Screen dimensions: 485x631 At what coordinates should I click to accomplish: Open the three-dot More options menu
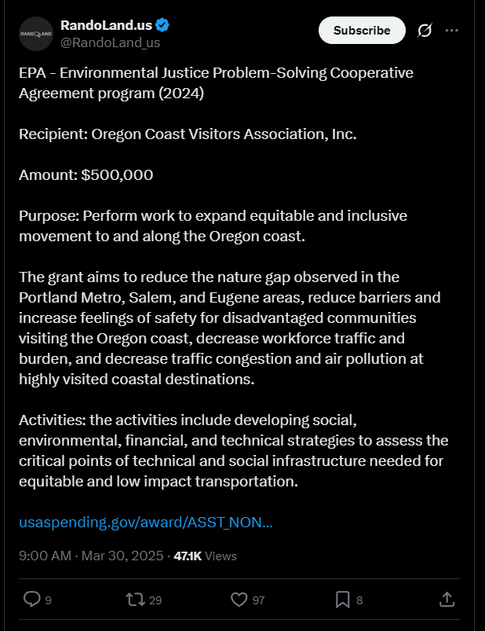tap(451, 31)
